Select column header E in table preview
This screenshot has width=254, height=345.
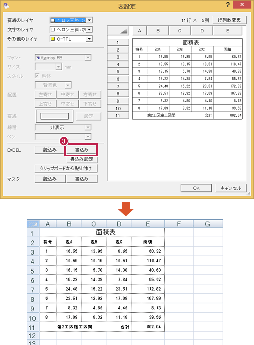coord(228,31)
